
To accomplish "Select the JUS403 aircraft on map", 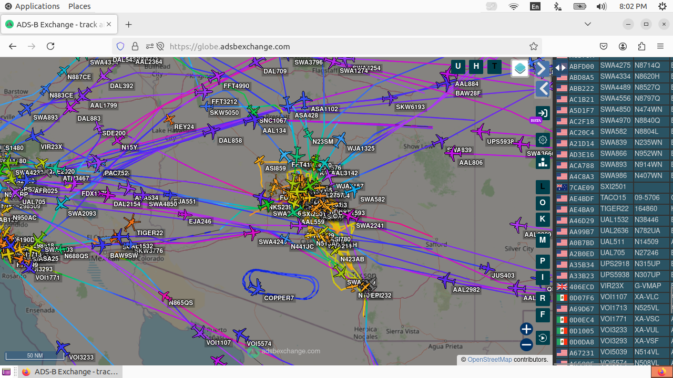I will click(487, 269).
